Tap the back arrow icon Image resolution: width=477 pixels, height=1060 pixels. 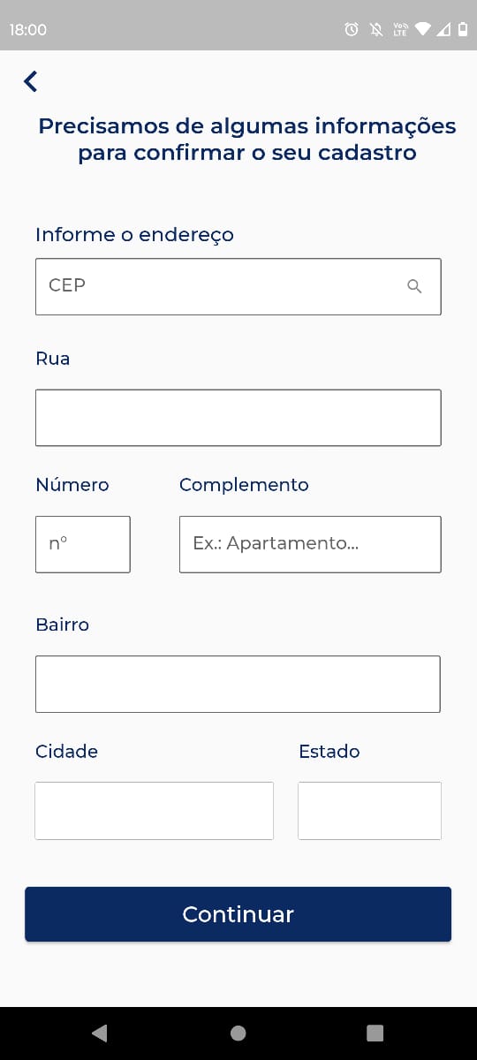point(31,81)
